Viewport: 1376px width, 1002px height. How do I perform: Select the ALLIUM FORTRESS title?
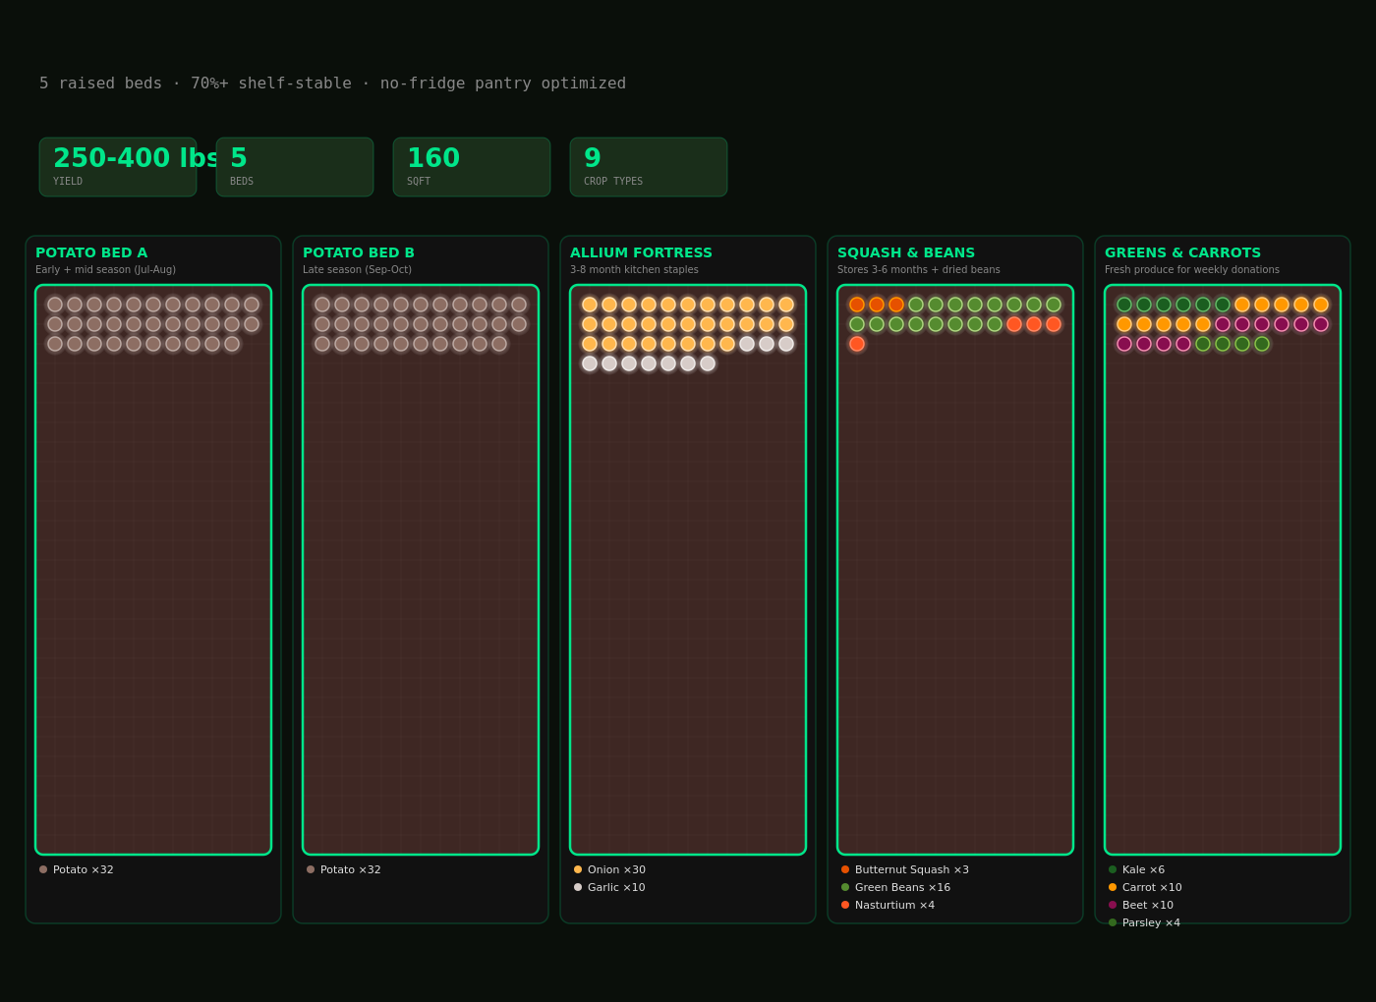[x=641, y=252]
